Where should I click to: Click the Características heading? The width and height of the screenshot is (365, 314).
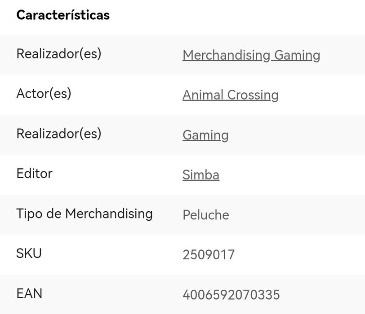pos(63,15)
